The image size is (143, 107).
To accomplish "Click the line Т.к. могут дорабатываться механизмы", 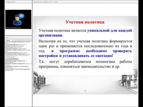I will pos(85,62).
